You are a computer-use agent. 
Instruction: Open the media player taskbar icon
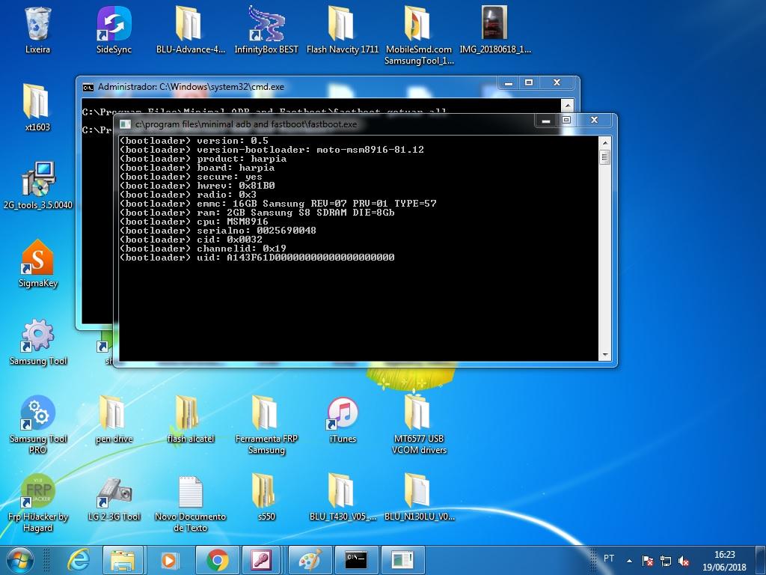pos(169,560)
